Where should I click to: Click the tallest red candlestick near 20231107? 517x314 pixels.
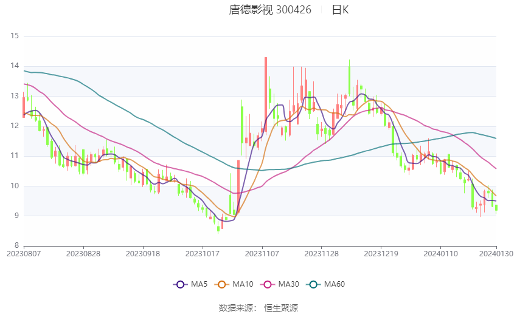pos(266,95)
